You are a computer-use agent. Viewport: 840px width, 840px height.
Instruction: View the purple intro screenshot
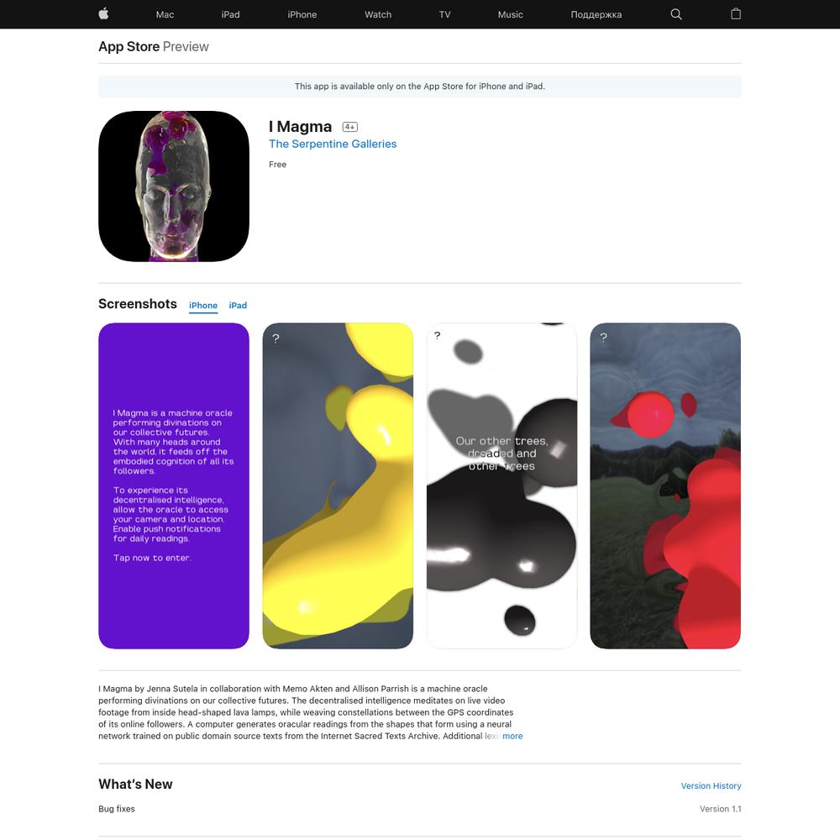[174, 486]
